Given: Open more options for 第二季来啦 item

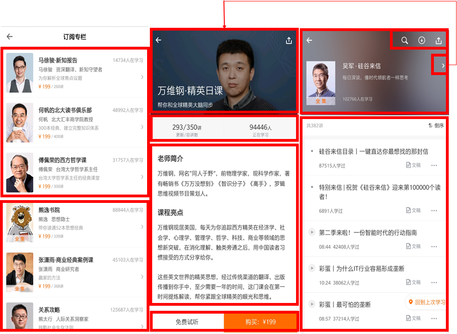Looking at the screenshot, I should [x=434, y=247].
